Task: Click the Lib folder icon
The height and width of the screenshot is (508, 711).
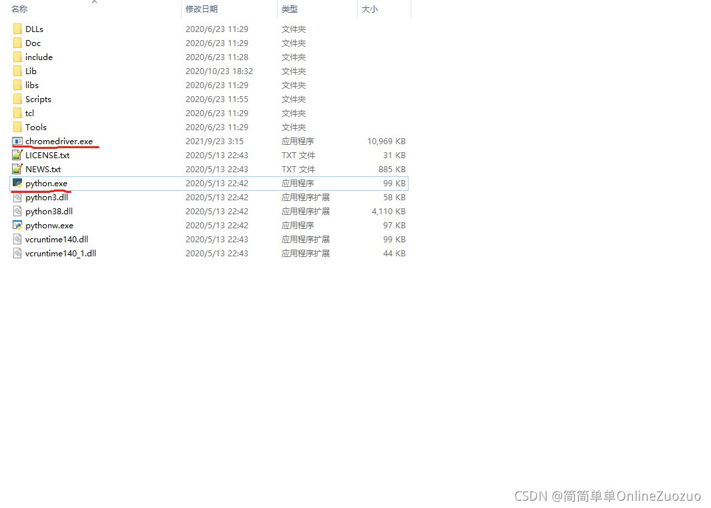Action: pyautogui.click(x=17, y=71)
